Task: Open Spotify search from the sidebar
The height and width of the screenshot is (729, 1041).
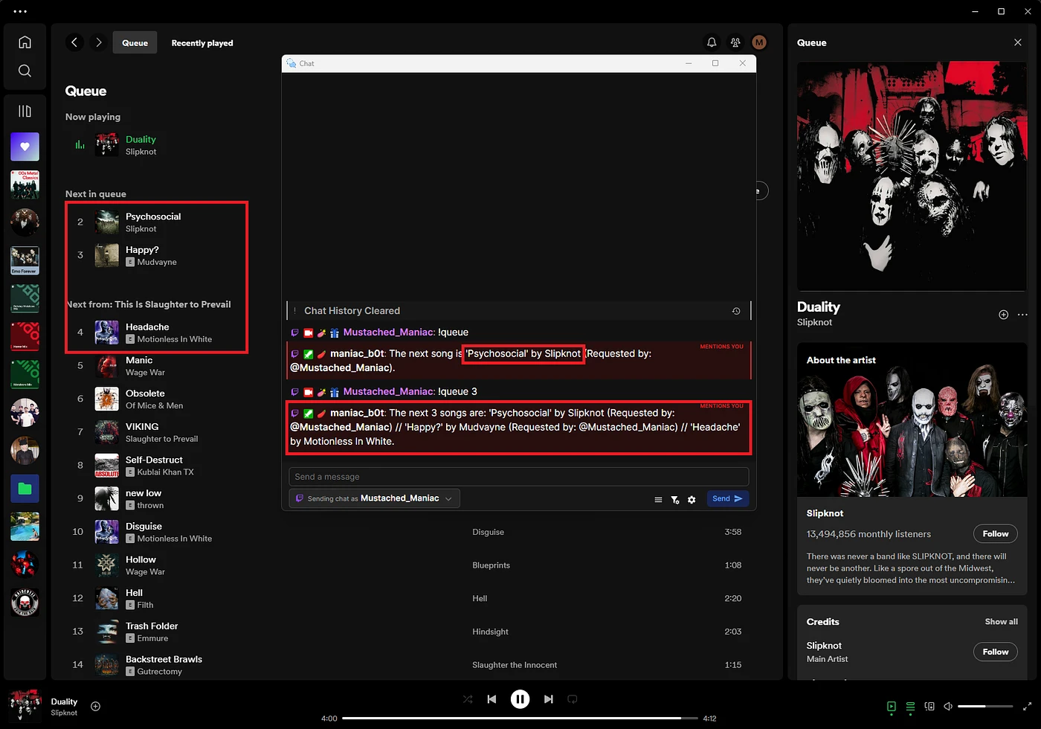Action: 25,71
